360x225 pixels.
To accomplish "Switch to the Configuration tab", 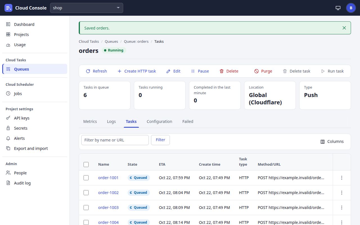I will 159,121.
